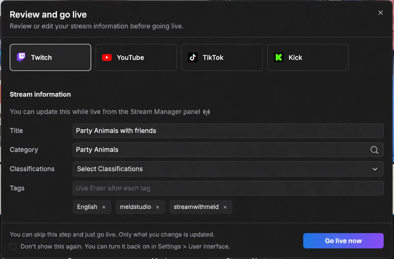The width and height of the screenshot is (394, 259).
Task: Switch to the YouTube platform tab
Action: (136, 57)
